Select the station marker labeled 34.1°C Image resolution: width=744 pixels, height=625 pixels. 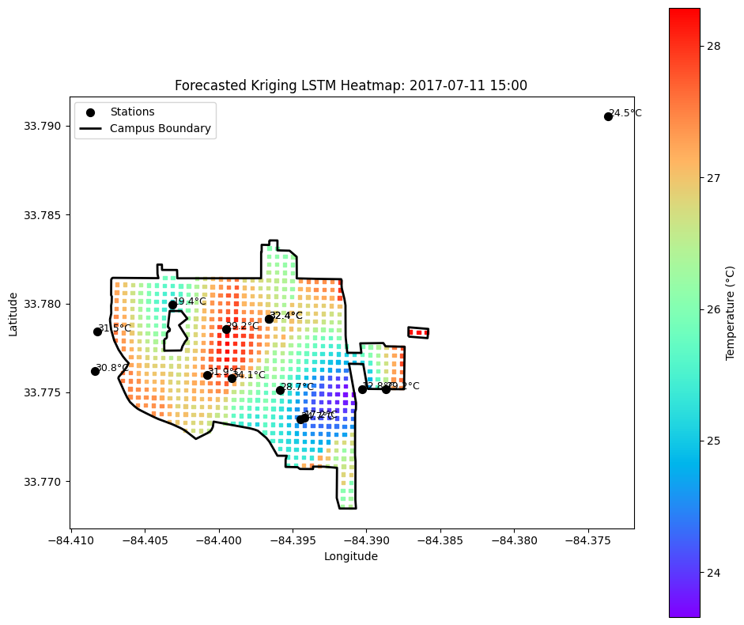[x=232, y=378]
